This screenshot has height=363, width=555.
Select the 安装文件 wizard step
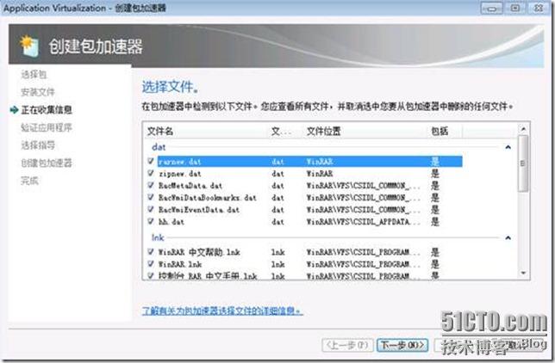tap(38, 92)
